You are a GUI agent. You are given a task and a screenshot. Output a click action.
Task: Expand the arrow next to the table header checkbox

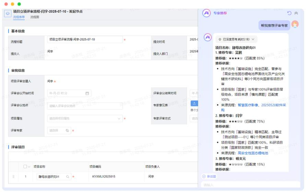29,167
